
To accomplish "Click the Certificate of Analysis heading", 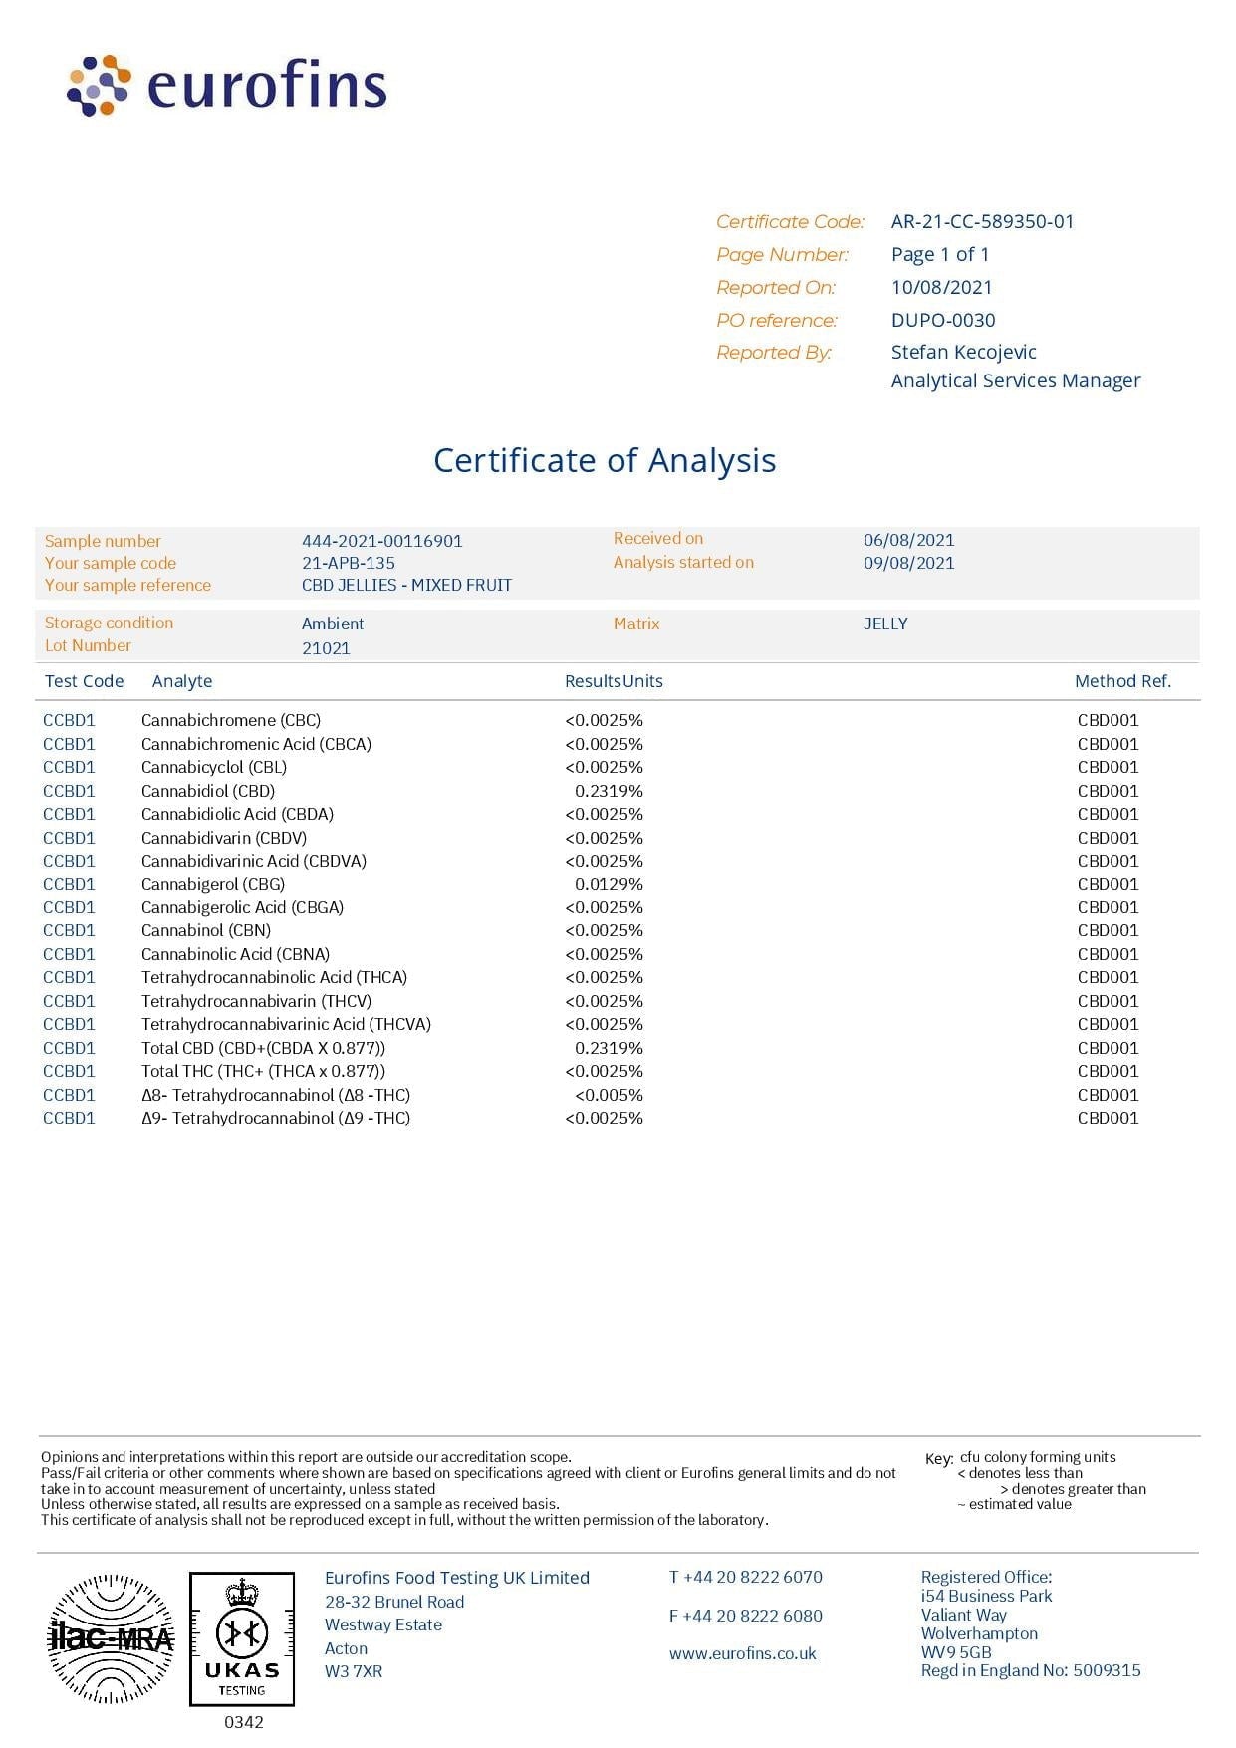I will pos(605,460).
